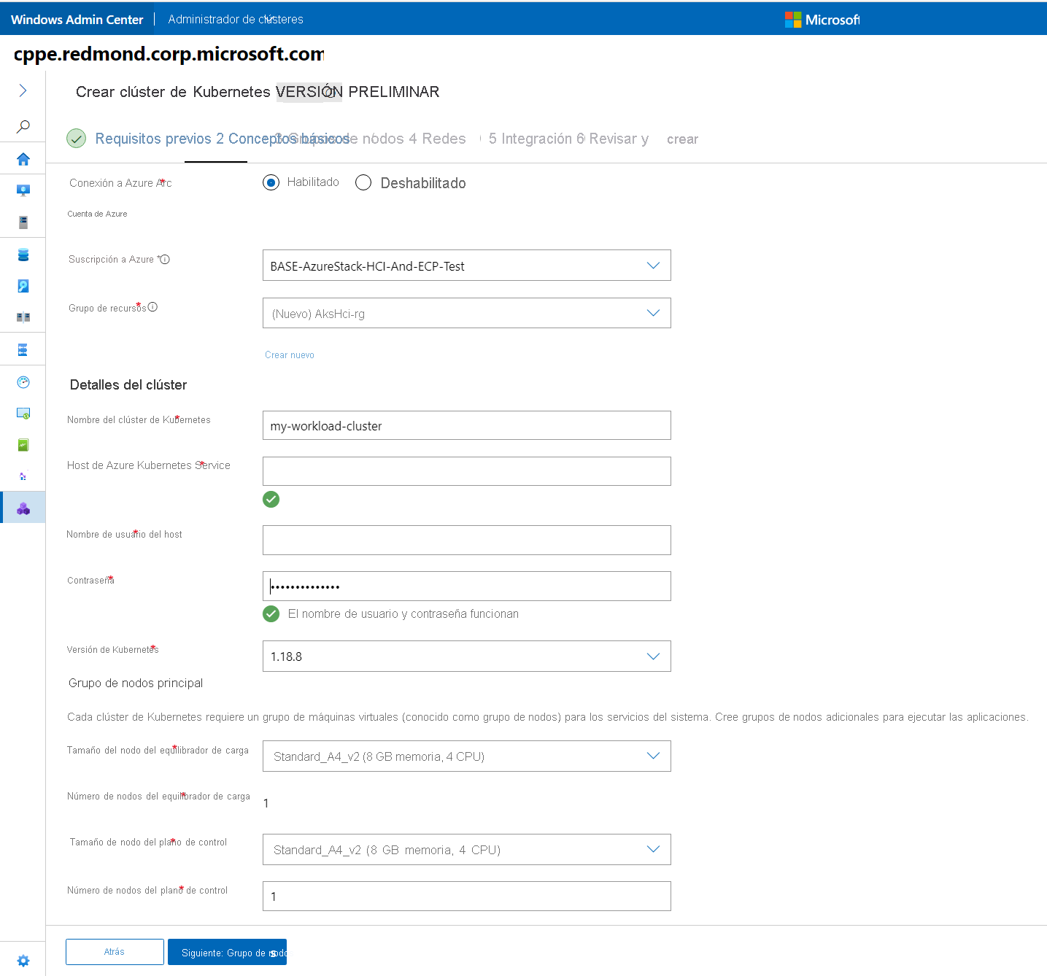
Task: Click the green check beside credentials message
Action: point(271,614)
